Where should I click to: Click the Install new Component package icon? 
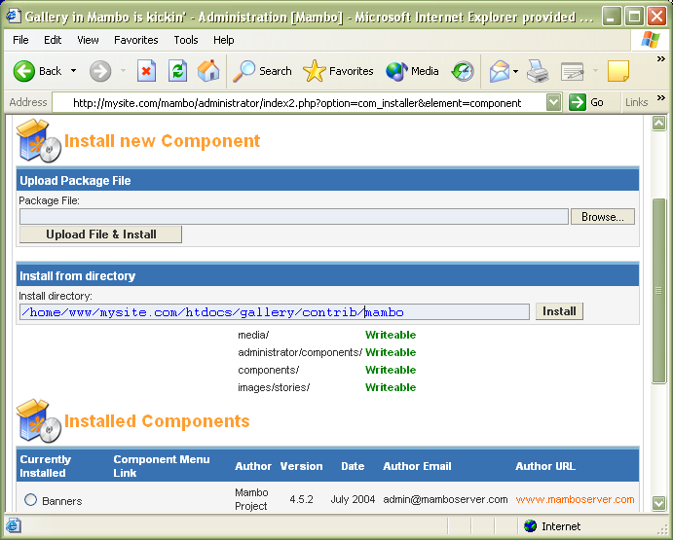39,141
